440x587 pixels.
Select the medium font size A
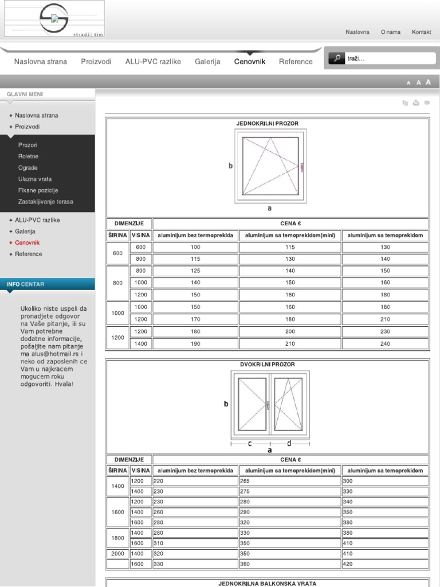418,83
